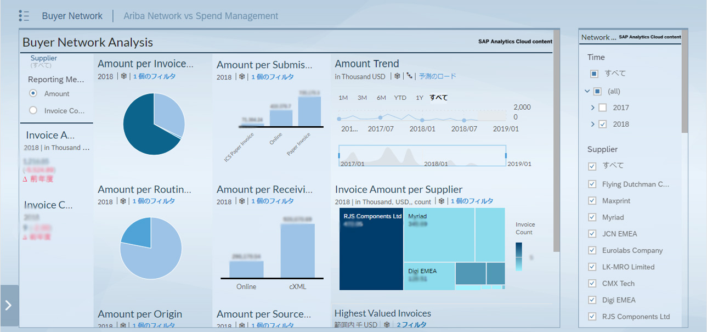This screenshot has height=332, width=707.
Task: Click model icon under Amount per Submission chart
Action: point(242,77)
